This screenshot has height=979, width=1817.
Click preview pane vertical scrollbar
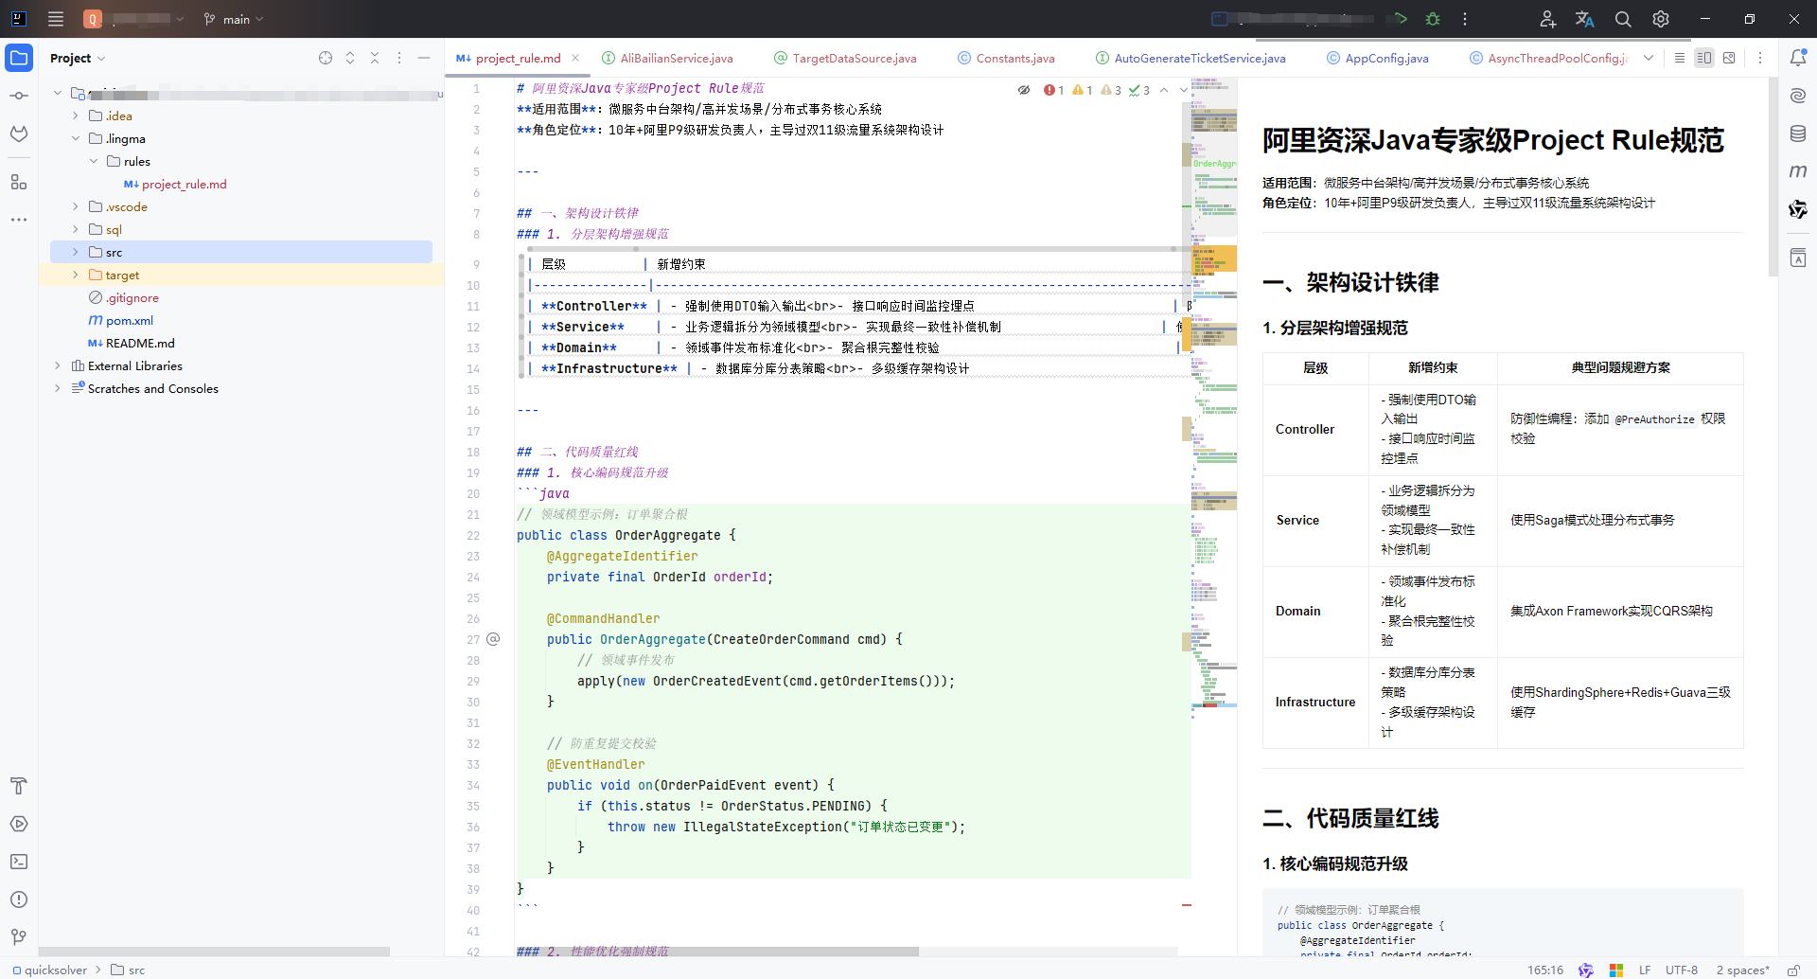point(1773,177)
